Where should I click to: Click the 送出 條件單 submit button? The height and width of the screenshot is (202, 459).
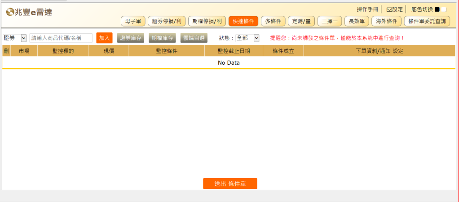[x=230, y=184]
